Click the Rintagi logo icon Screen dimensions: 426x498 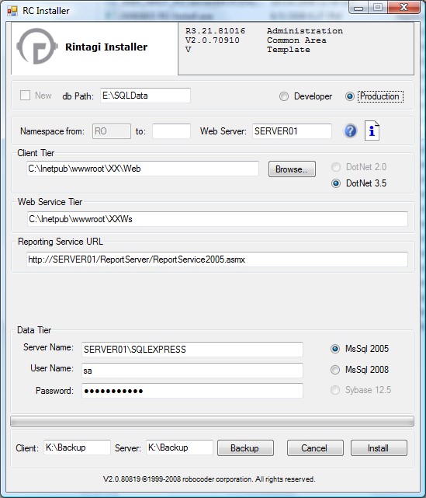(36, 47)
